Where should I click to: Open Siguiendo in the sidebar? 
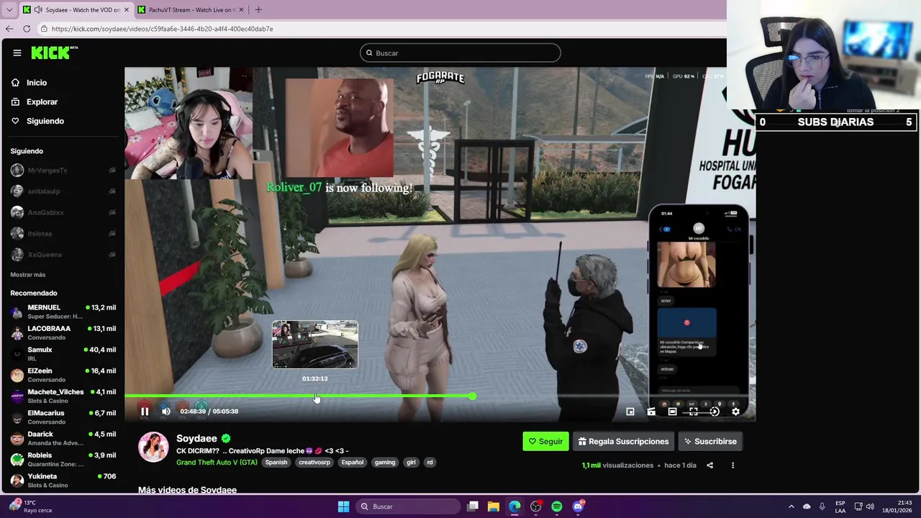click(37, 121)
